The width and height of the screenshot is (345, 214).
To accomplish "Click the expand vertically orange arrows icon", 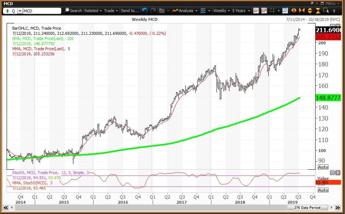I will [x=310, y=11].
